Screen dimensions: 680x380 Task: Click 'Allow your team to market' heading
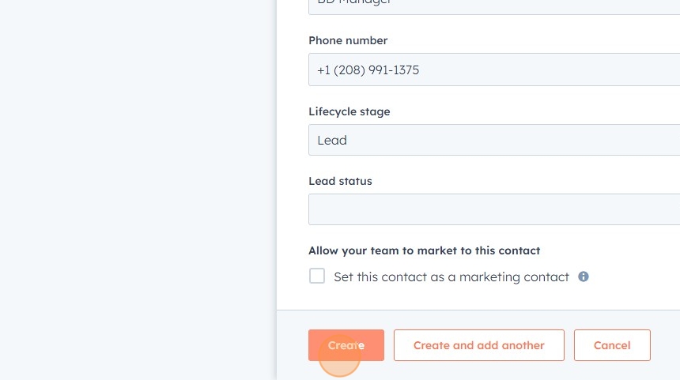424,250
